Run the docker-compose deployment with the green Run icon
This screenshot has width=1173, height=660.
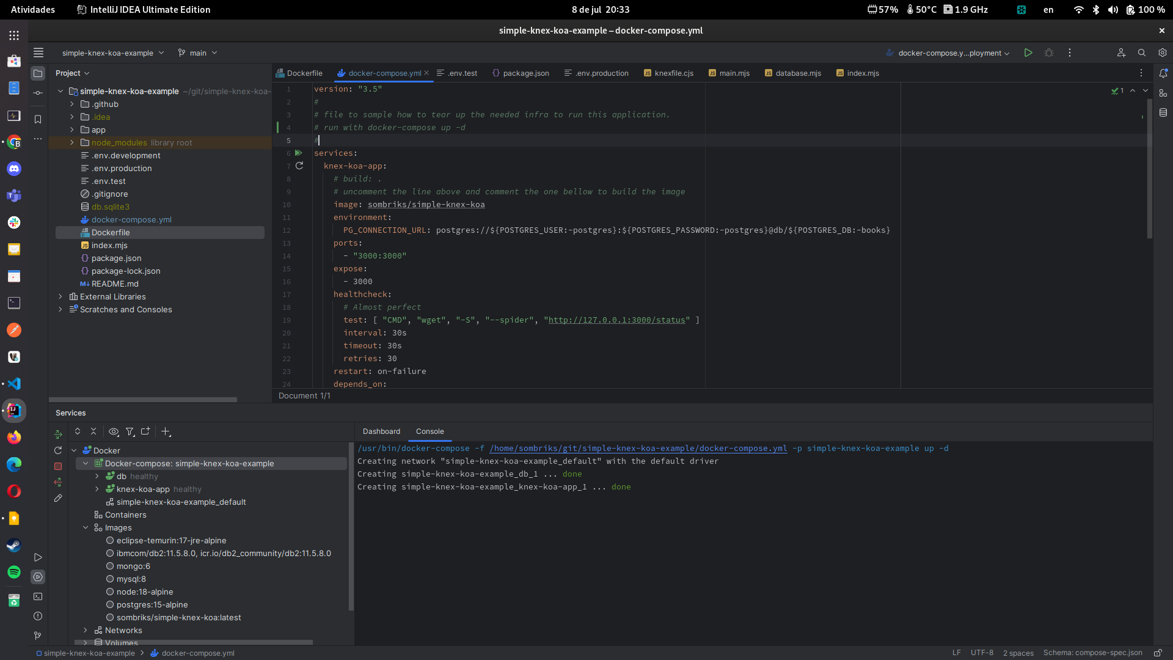click(x=1028, y=53)
